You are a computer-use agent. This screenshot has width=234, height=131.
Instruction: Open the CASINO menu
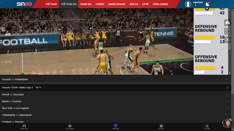point(100,4)
